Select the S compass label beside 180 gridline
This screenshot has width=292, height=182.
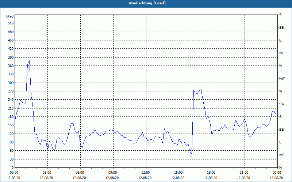[x=280, y=117]
